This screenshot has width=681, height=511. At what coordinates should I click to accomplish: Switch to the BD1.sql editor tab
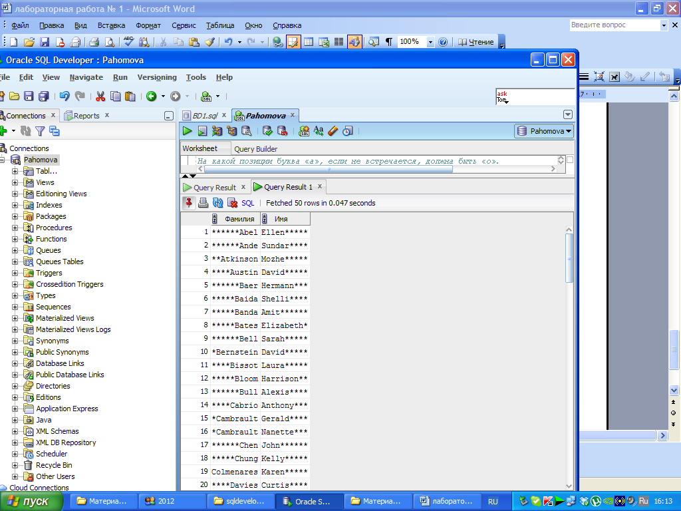click(205, 116)
